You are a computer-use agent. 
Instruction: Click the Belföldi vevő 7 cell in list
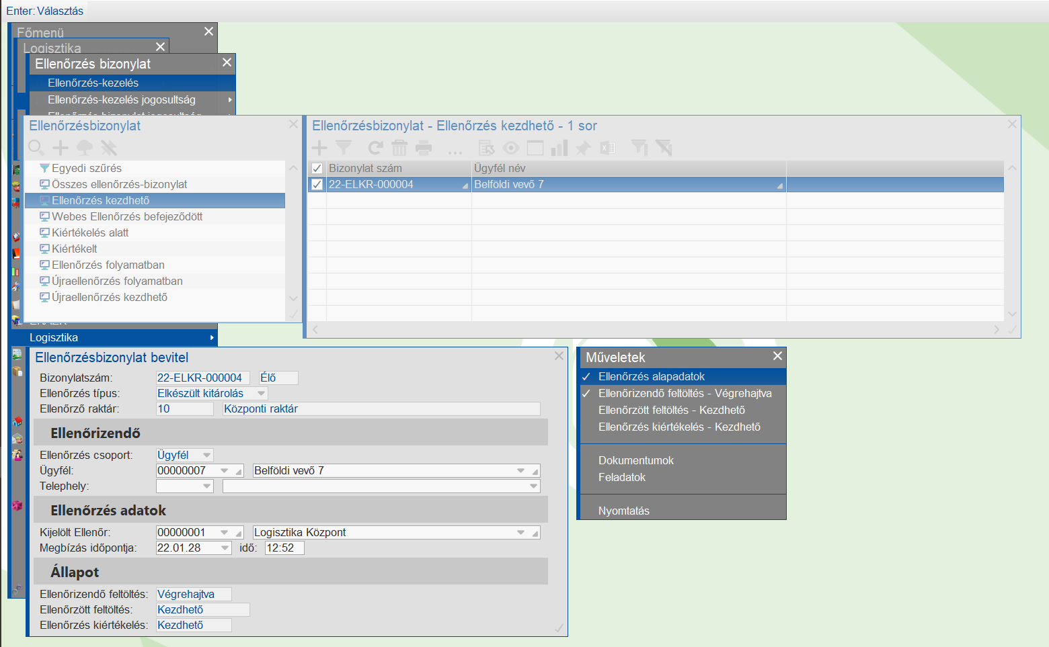[629, 184]
